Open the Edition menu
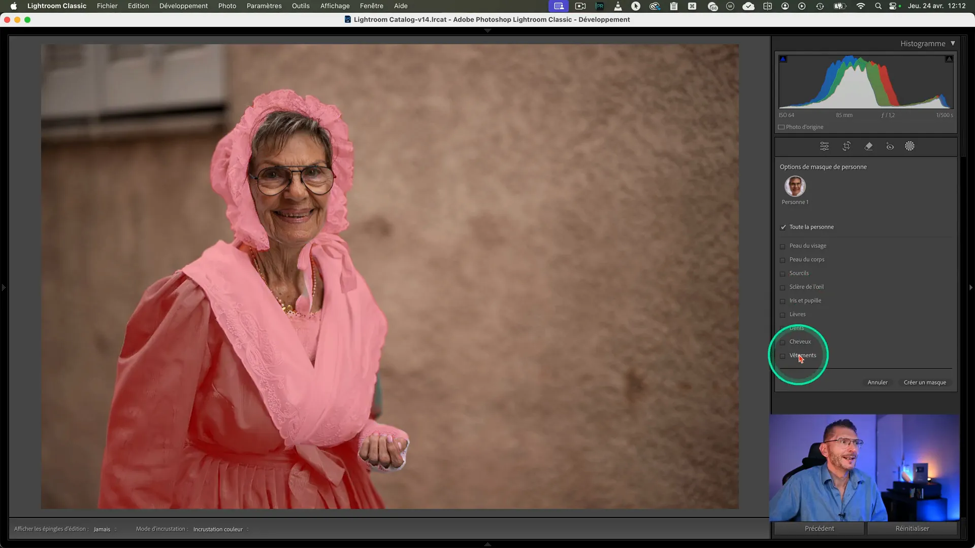Screen dimensions: 975x548 point(138,6)
